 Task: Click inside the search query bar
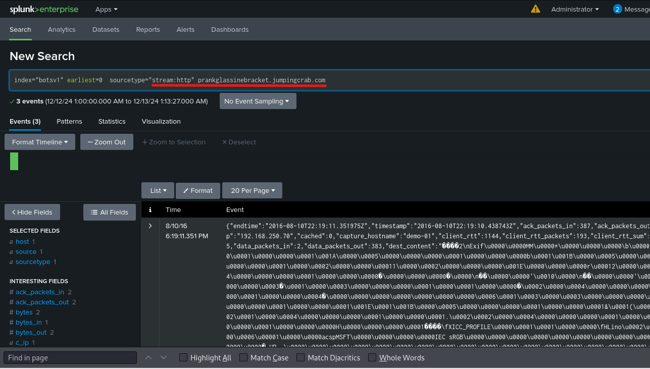click(329, 80)
